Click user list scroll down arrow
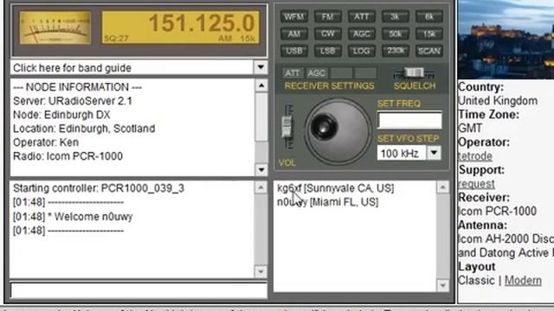Viewport: 554px width, 311px height. 442,286
